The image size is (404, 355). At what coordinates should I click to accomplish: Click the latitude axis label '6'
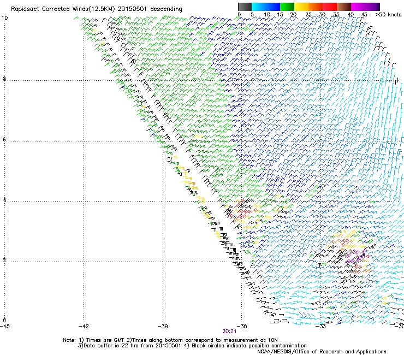4,139
